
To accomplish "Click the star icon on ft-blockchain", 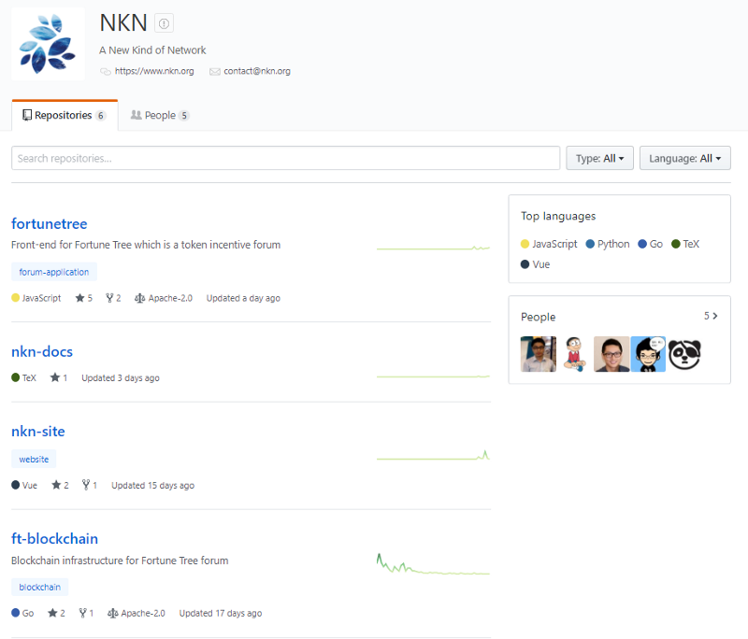I will click(52, 613).
